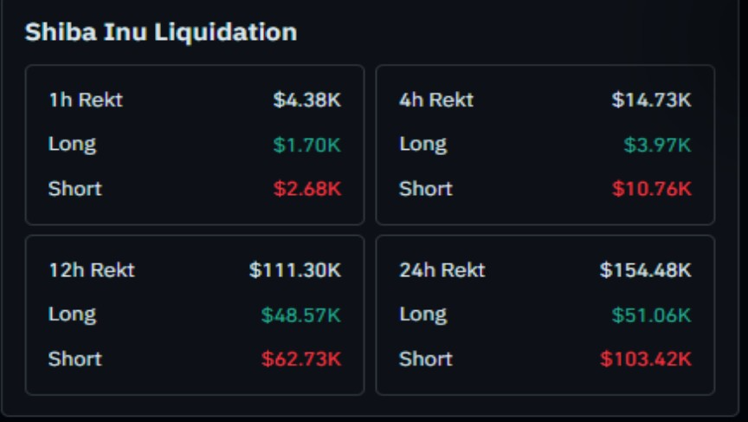Click the Short label in 12h card
This screenshot has height=422, width=748.
tap(75, 359)
